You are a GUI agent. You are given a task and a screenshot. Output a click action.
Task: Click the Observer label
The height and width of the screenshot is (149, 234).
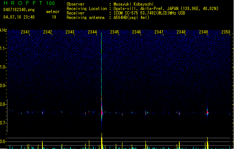coord(76,4)
